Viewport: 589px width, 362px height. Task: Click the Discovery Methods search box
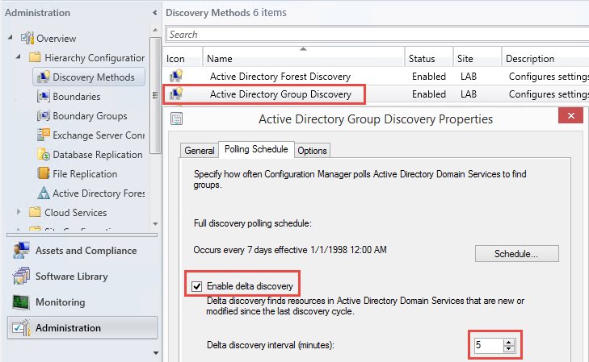click(377, 34)
